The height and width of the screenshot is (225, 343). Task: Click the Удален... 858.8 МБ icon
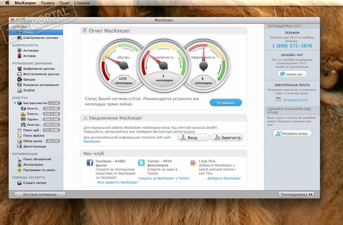pyautogui.click(x=23, y=119)
